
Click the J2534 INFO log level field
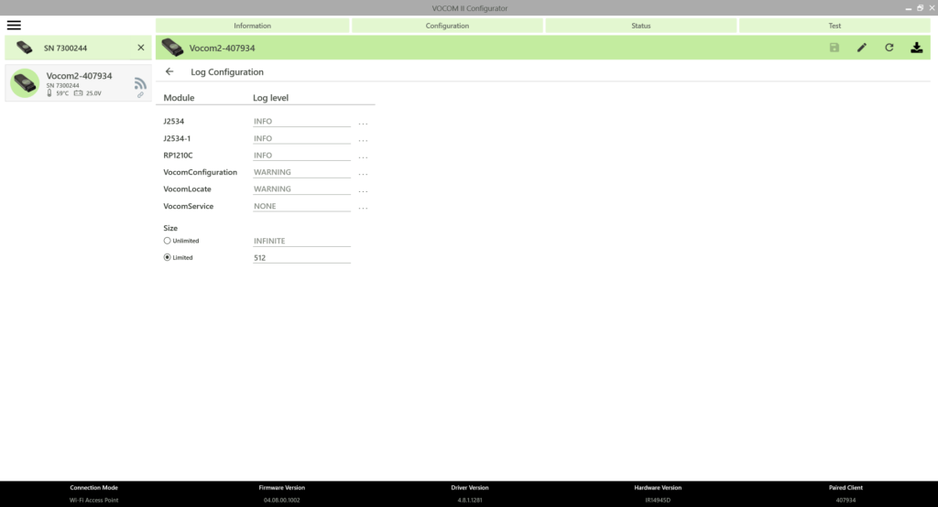[x=301, y=122]
